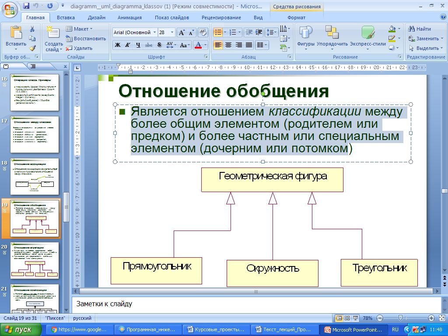Open the Анимация ribbon tab
This screenshot has height=336, width=448.
[129, 17]
